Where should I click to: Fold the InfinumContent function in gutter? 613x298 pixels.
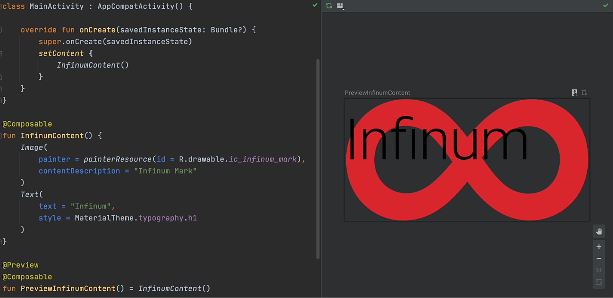click(x=1, y=136)
